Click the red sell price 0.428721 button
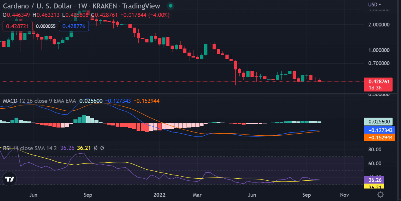The width and height of the screenshot is (401, 201). 18,26
